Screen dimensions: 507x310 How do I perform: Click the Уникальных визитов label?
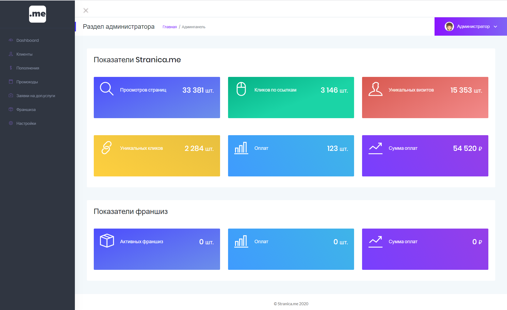tap(411, 90)
